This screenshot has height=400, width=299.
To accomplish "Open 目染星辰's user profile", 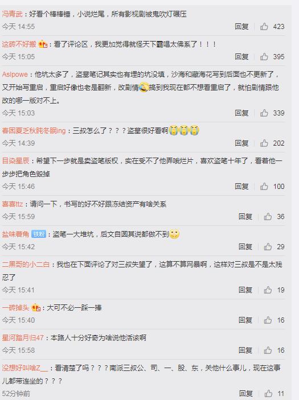I will (x=15, y=160).
